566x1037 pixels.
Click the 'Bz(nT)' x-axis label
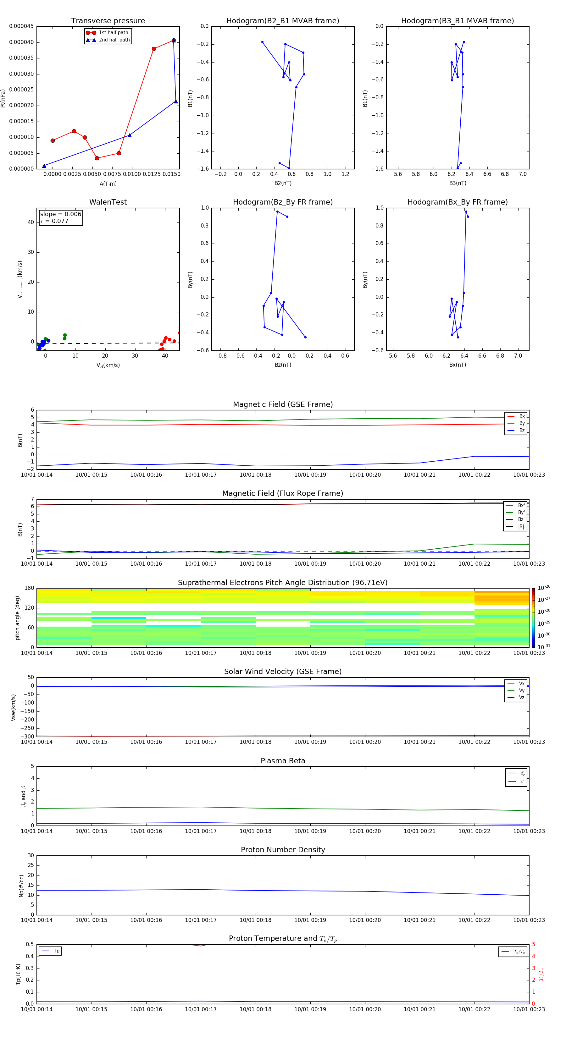[x=283, y=365]
